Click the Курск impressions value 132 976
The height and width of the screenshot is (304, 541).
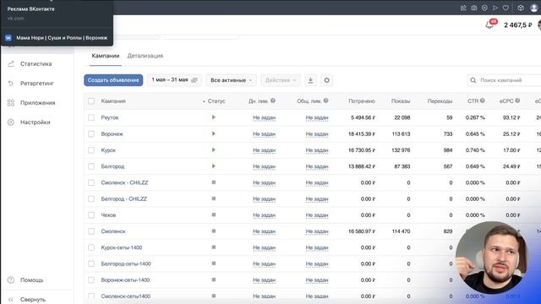[401, 150]
